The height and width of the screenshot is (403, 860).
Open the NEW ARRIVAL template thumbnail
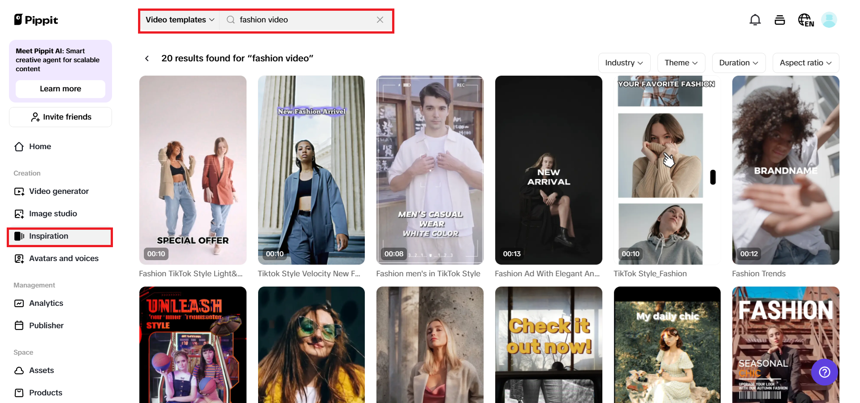pyautogui.click(x=549, y=170)
